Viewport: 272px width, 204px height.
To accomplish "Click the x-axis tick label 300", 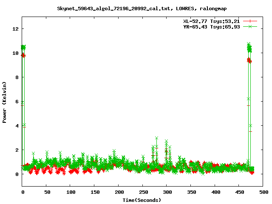I will (x=167, y=192).
